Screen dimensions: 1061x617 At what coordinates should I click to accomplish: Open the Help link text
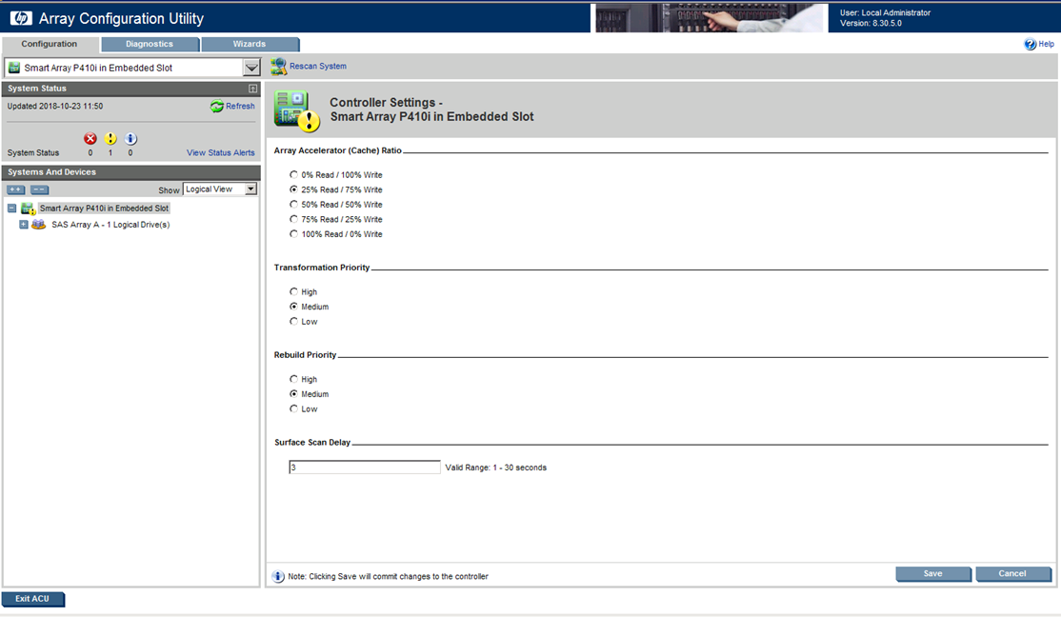click(x=1046, y=44)
